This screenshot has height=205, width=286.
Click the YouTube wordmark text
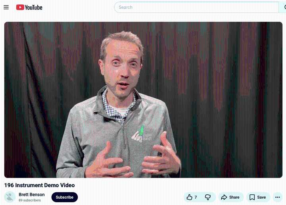point(33,8)
